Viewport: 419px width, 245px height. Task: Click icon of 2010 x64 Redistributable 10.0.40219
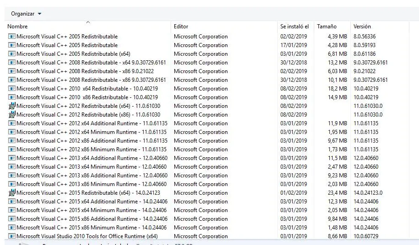(x=12, y=89)
